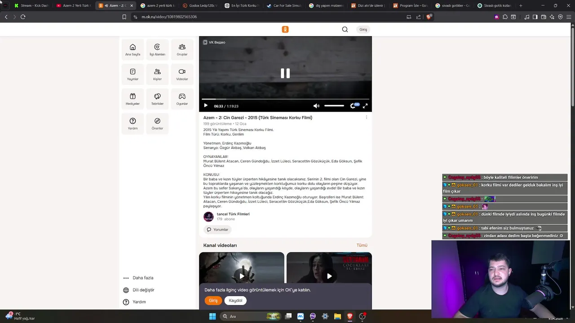Open Yardım help tile in grid
This screenshot has height=323, width=575.
133,124
